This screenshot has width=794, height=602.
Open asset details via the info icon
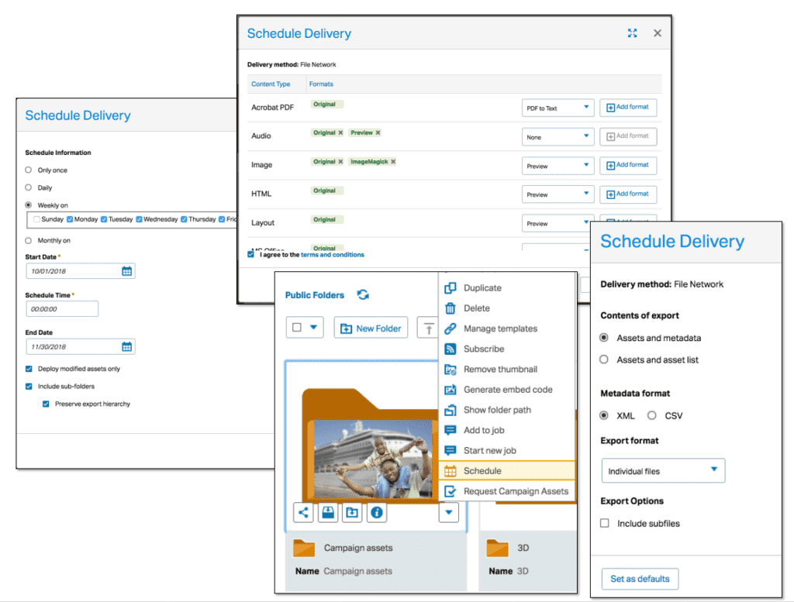(x=377, y=512)
